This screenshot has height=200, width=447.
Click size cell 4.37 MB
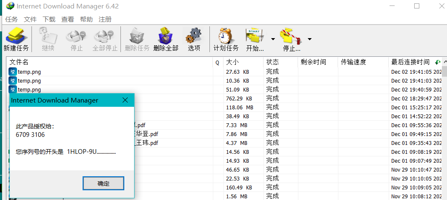pyautogui.click(x=237, y=143)
